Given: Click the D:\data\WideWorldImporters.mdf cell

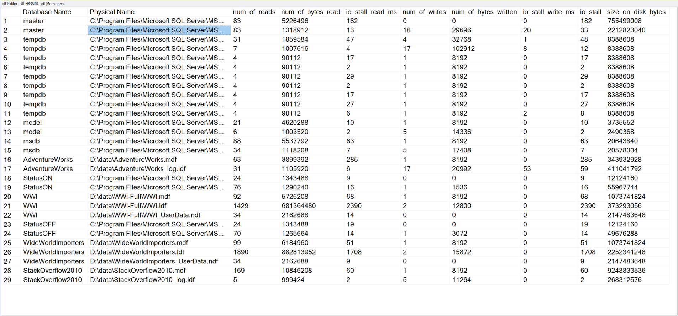Looking at the screenshot, I should click(x=159, y=243).
